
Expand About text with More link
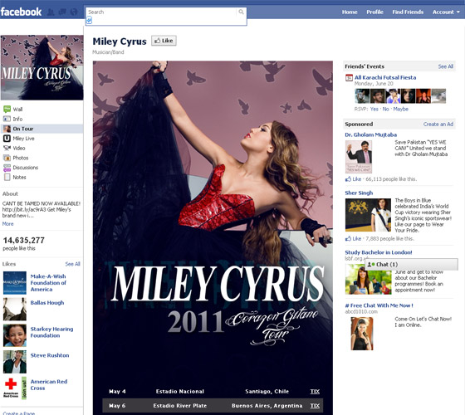point(7,224)
